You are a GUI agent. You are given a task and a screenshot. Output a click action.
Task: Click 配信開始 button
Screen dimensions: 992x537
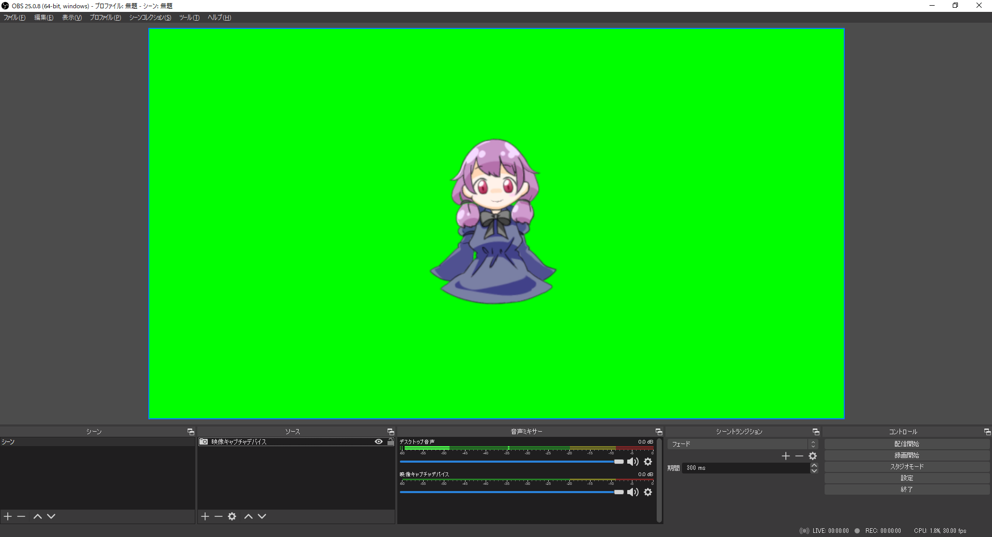pyautogui.click(x=907, y=444)
